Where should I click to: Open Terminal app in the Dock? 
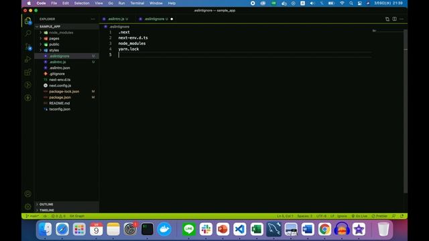pyautogui.click(x=147, y=229)
